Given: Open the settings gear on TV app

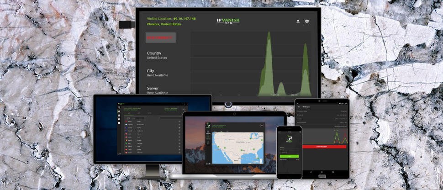Looking at the screenshot, I should [307, 21].
